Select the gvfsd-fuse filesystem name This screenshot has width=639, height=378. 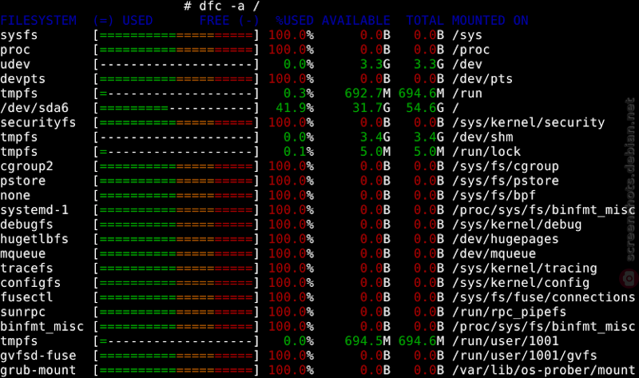pos(38,356)
